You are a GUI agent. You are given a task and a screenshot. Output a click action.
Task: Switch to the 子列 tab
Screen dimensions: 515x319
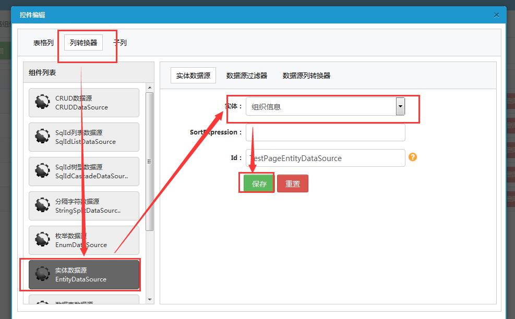(x=120, y=43)
